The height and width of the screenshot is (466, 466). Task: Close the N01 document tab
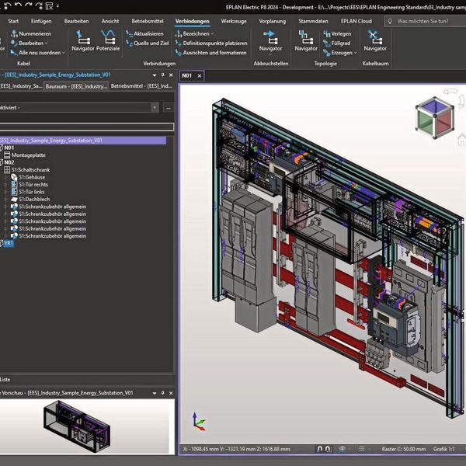[x=200, y=76]
